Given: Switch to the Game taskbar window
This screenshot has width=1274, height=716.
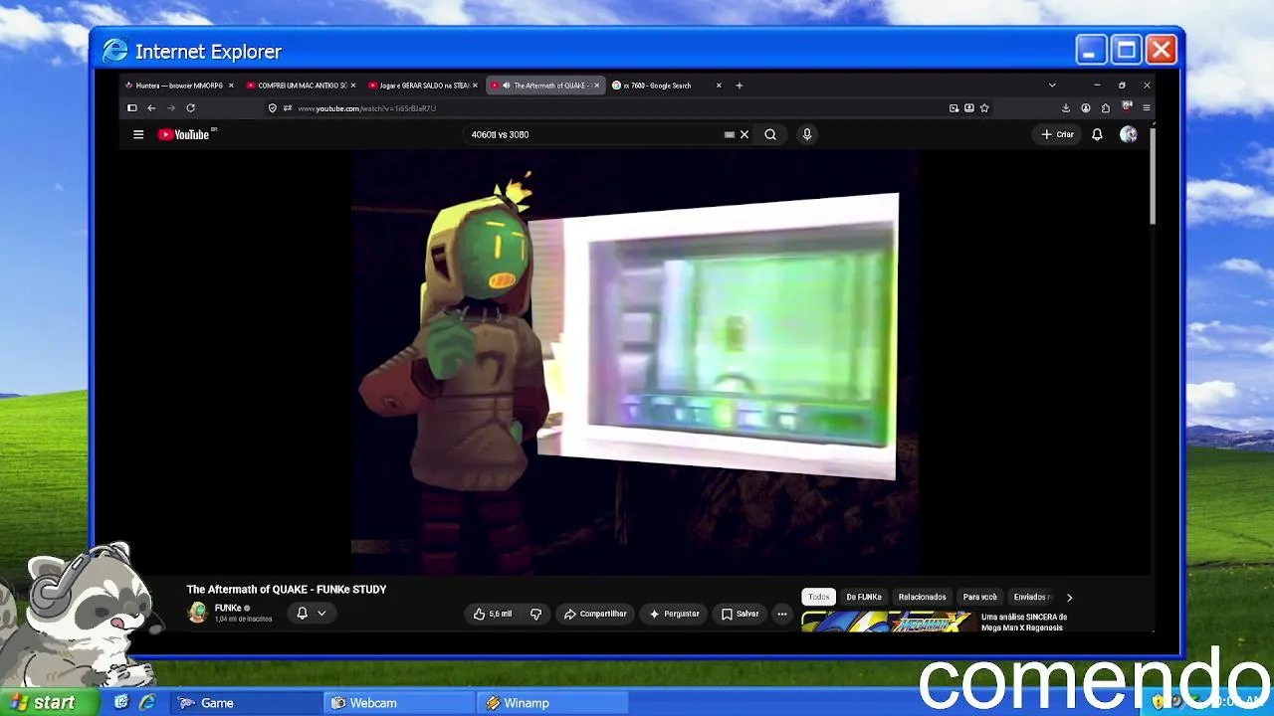Looking at the screenshot, I should (247, 703).
